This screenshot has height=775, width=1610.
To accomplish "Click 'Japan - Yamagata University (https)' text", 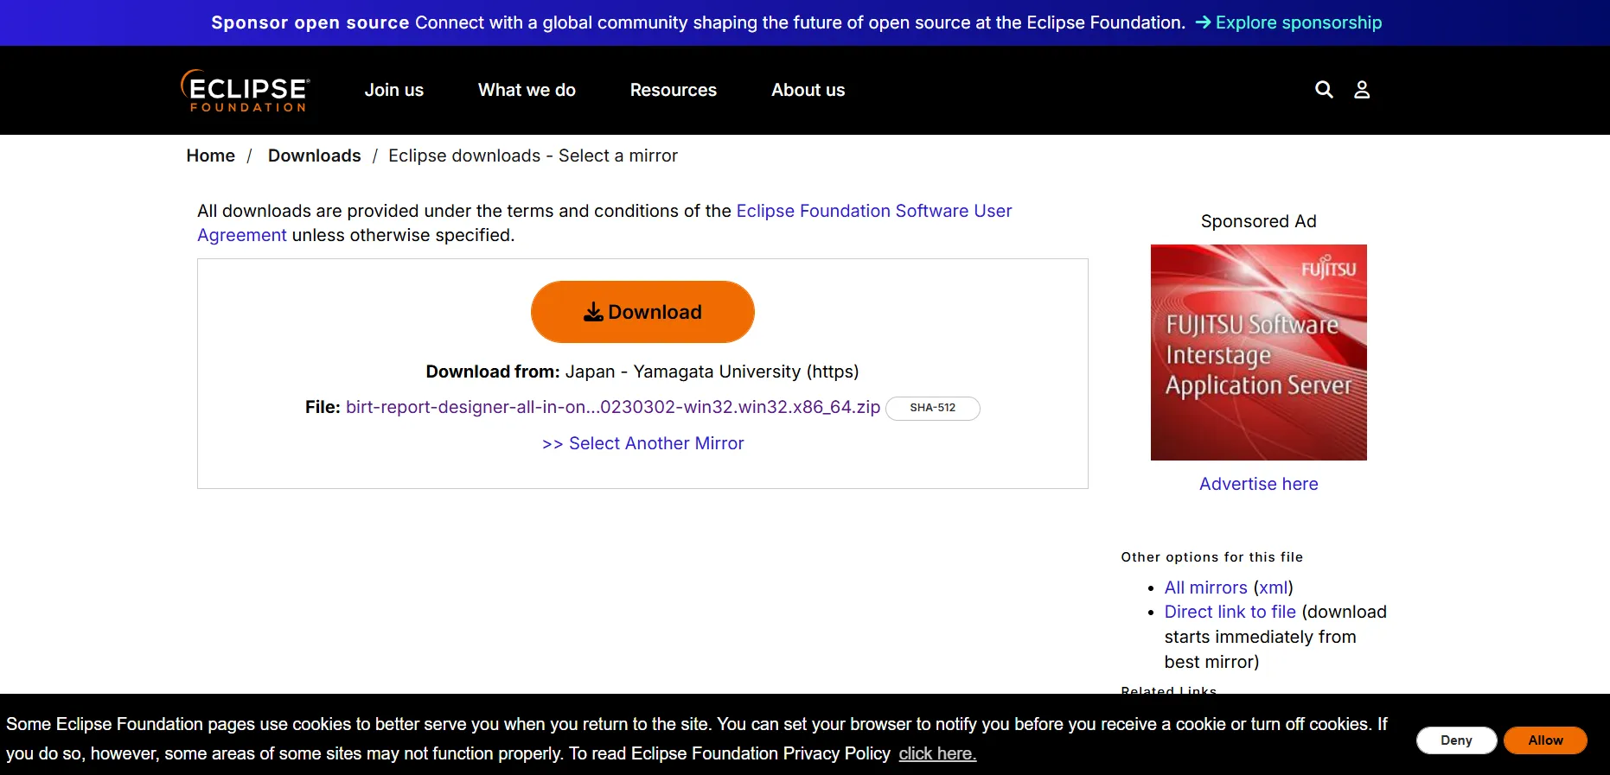I will (712, 372).
